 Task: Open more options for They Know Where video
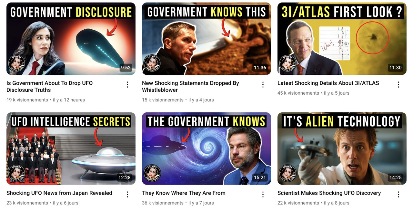[263, 194]
